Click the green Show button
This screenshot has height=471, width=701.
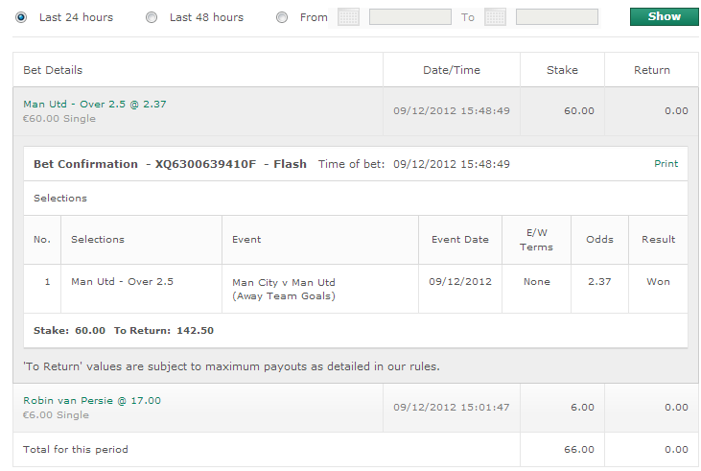[664, 17]
